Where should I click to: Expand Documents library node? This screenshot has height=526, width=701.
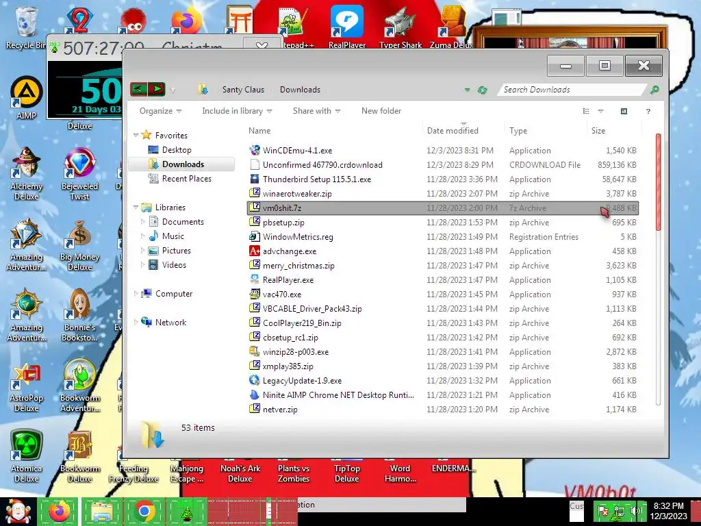click(x=143, y=221)
